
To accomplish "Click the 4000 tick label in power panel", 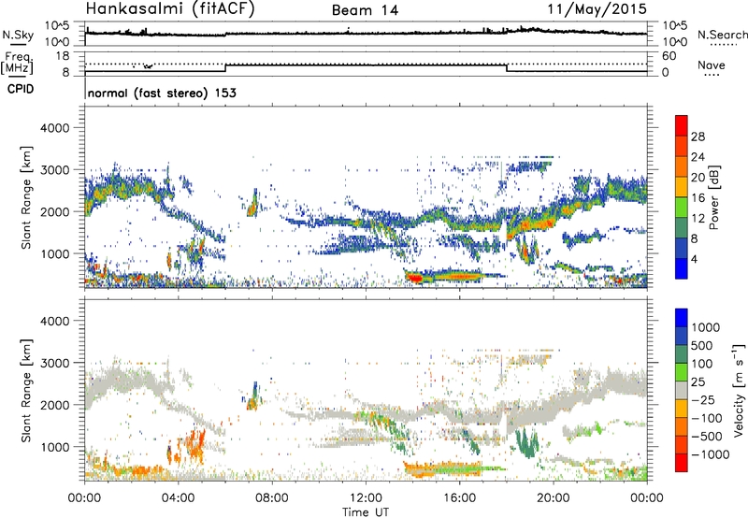I will (x=54, y=128).
